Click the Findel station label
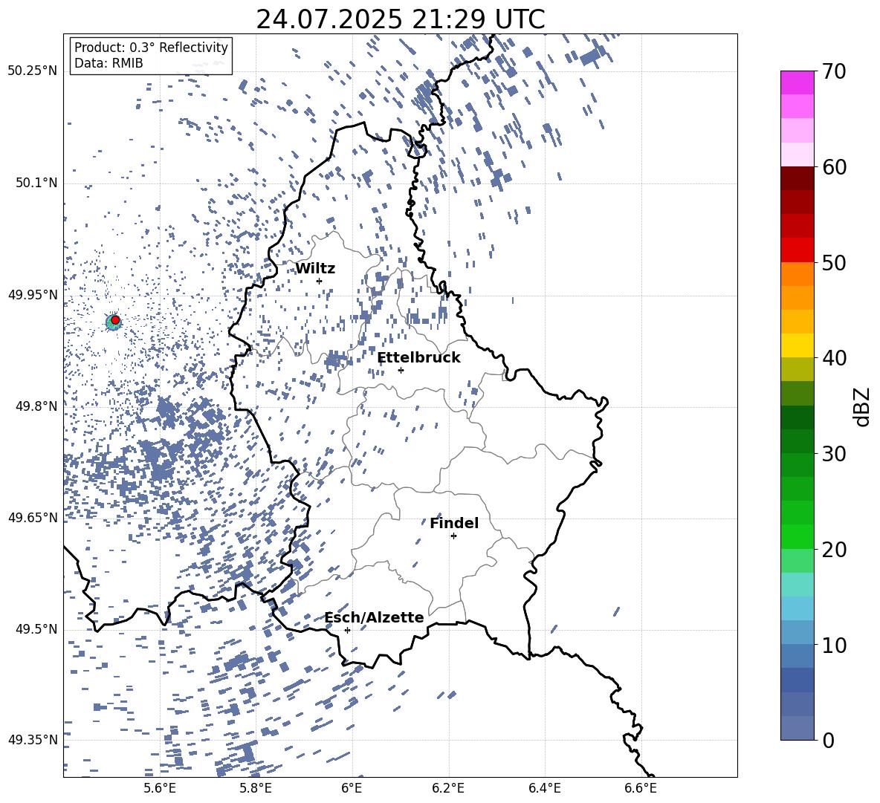Viewport: 880px width, 803px height. 454,524
